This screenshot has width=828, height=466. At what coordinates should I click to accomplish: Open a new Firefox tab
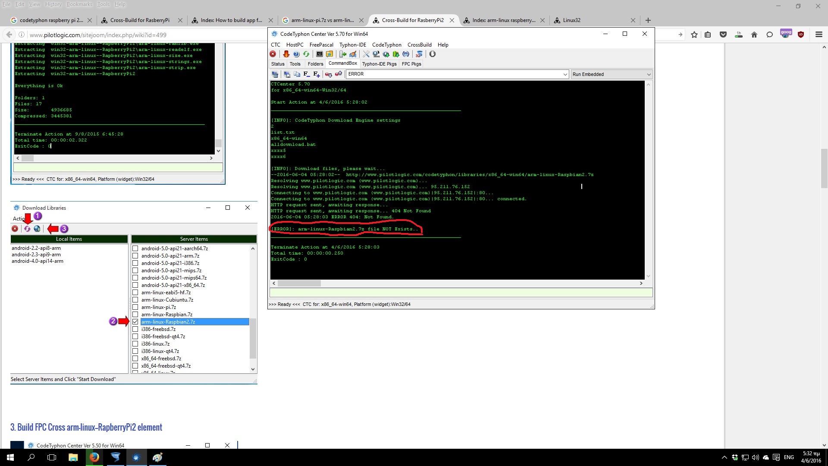coord(648,20)
